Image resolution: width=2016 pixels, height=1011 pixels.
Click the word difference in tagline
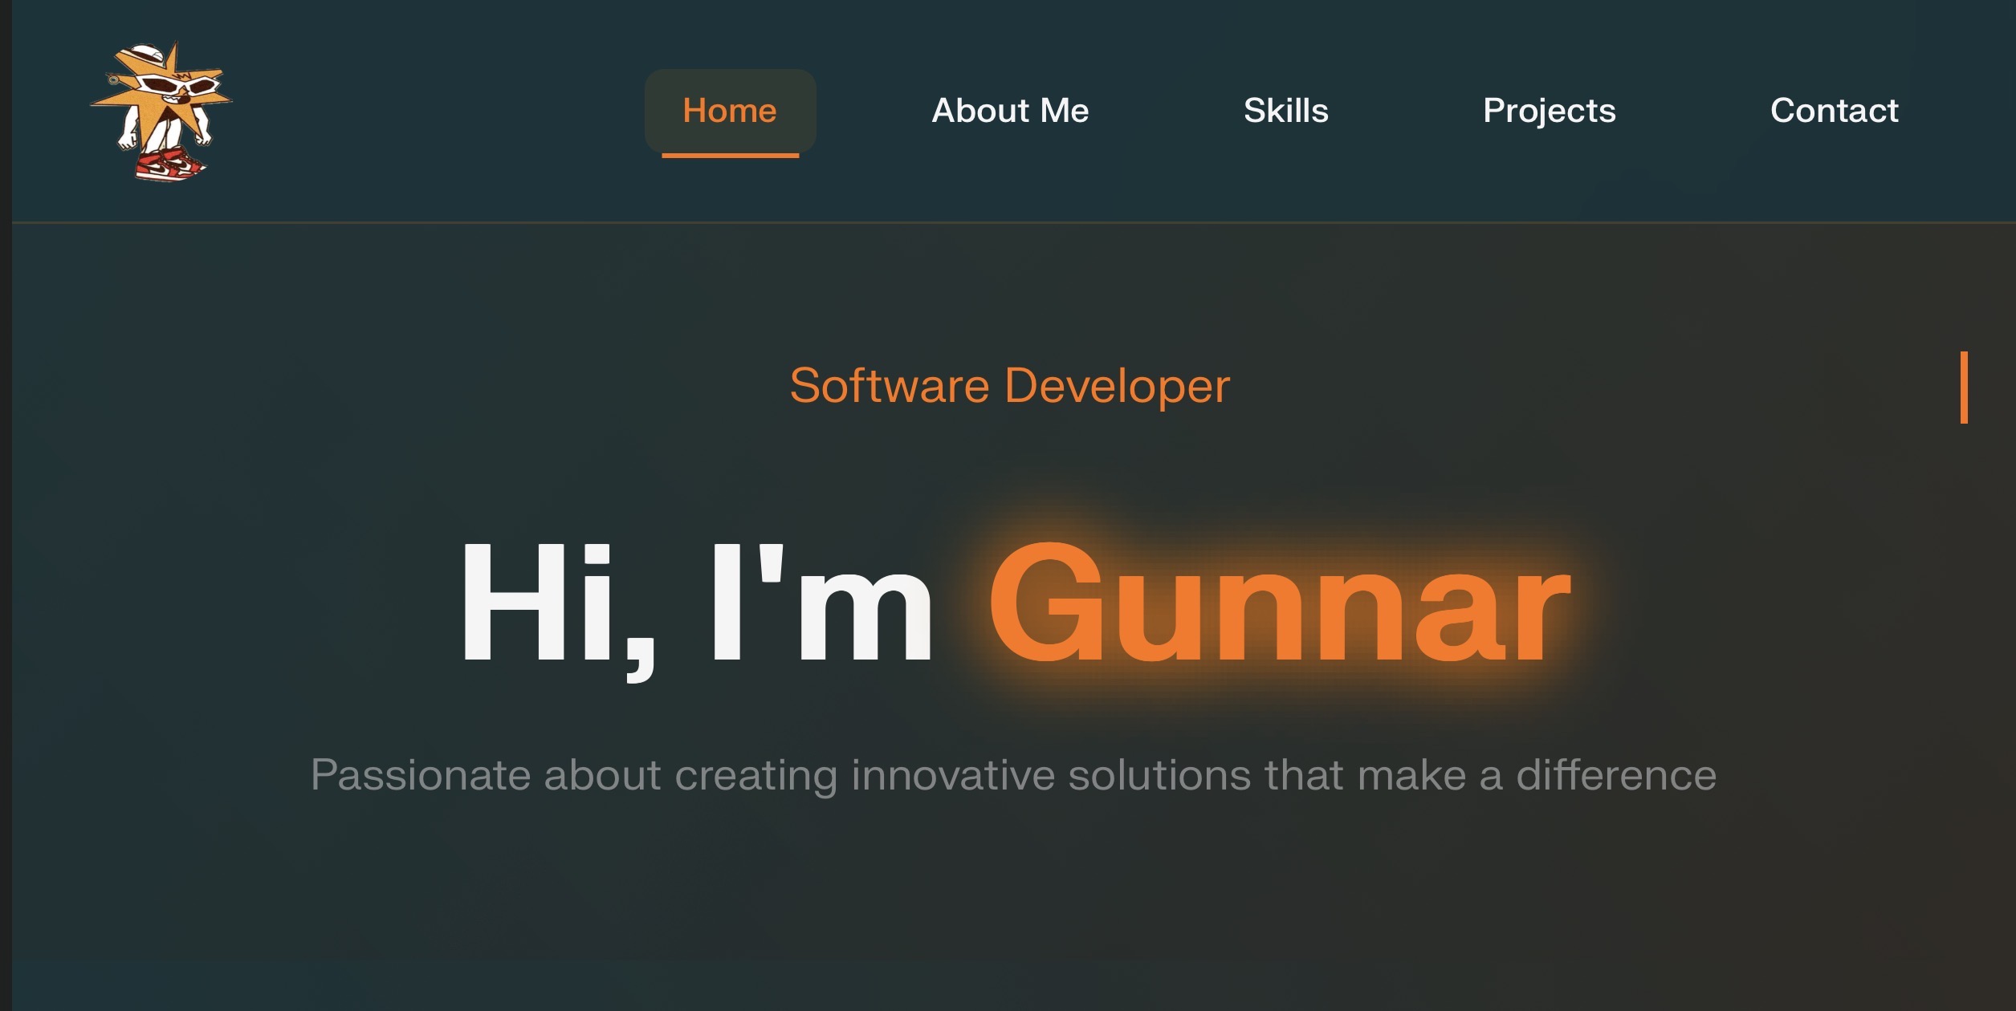click(1615, 775)
